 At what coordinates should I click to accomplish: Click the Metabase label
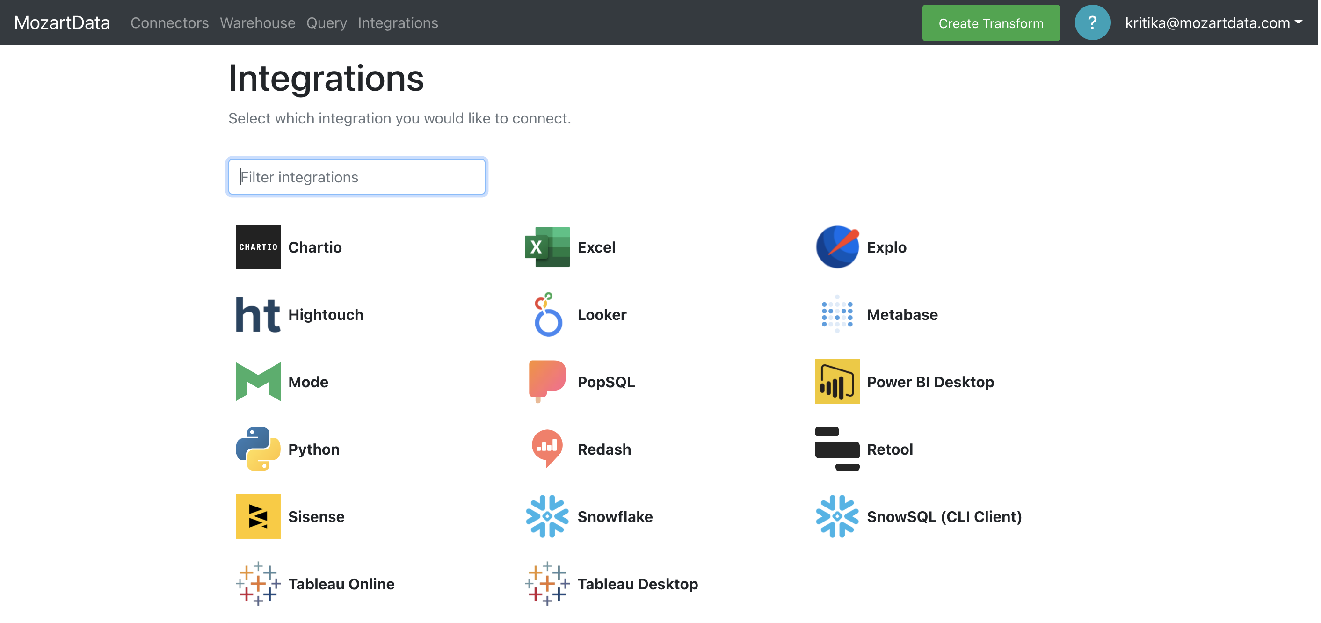pyautogui.click(x=902, y=314)
